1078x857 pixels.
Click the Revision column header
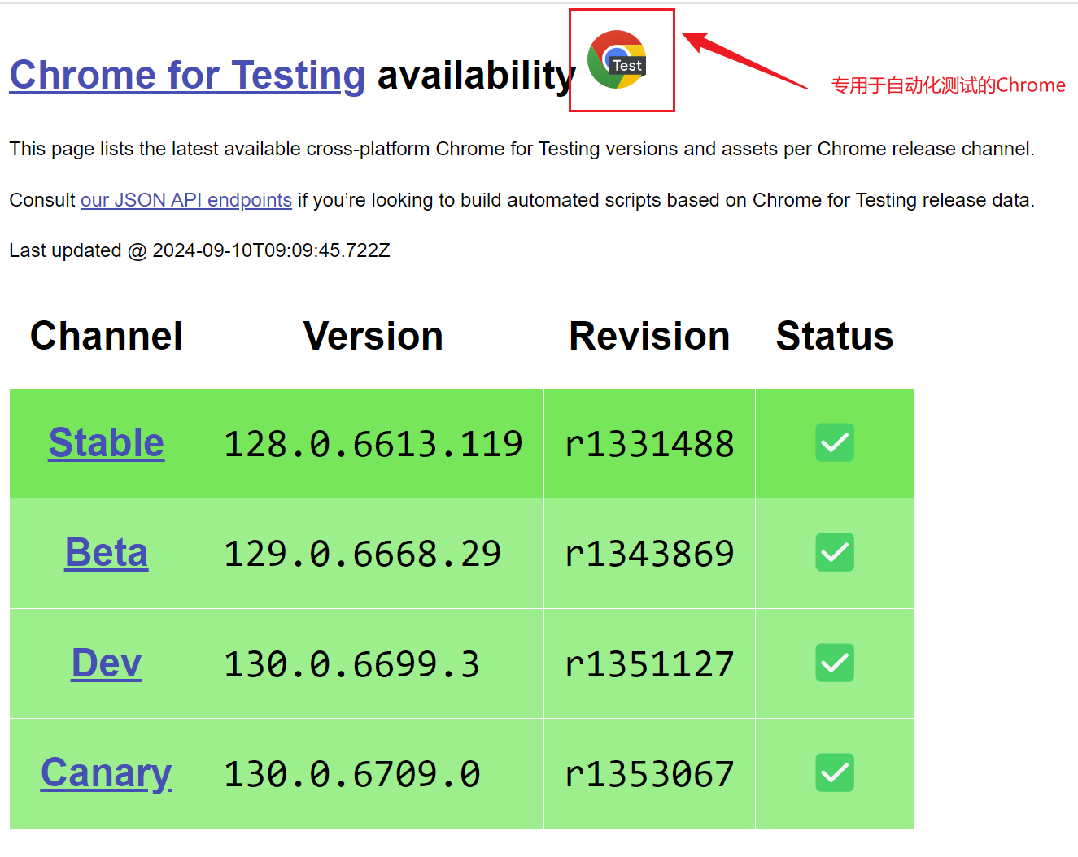(x=649, y=336)
